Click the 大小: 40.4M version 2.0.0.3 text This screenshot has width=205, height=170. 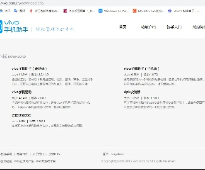[x=29, y=98]
